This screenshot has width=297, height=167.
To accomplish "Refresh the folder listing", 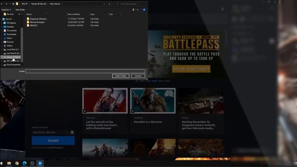I will pos(110,4).
